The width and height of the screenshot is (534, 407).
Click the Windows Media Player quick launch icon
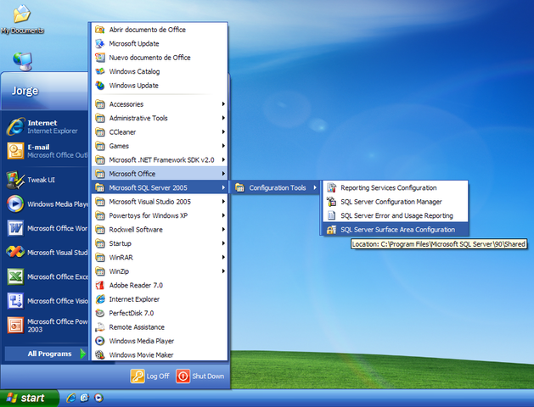pos(98,398)
